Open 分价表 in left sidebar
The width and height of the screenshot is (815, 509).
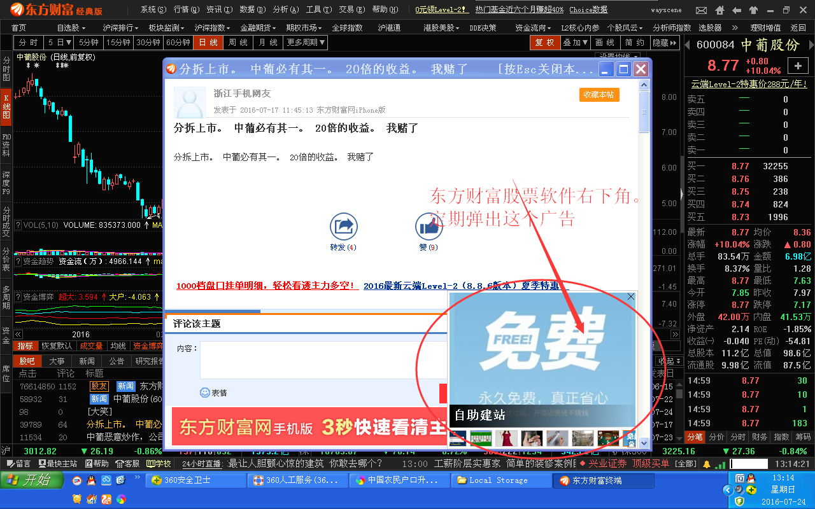click(6, 260)
